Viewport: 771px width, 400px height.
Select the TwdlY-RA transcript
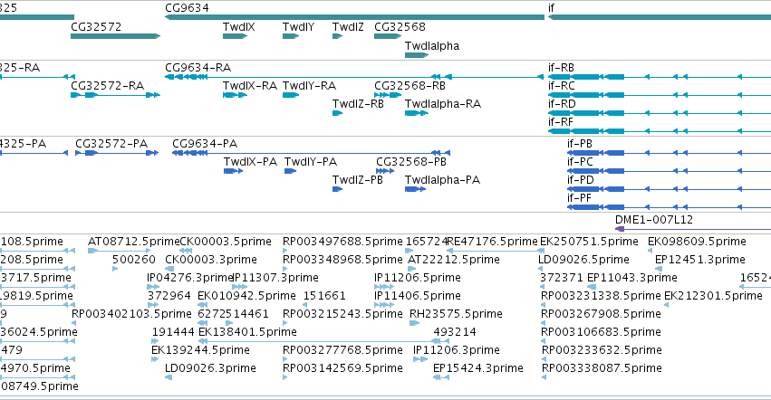pos(291,95)
